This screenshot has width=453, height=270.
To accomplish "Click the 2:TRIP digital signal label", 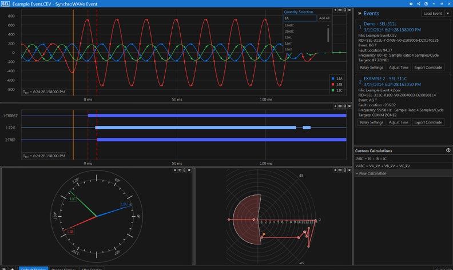I will 10,140.
